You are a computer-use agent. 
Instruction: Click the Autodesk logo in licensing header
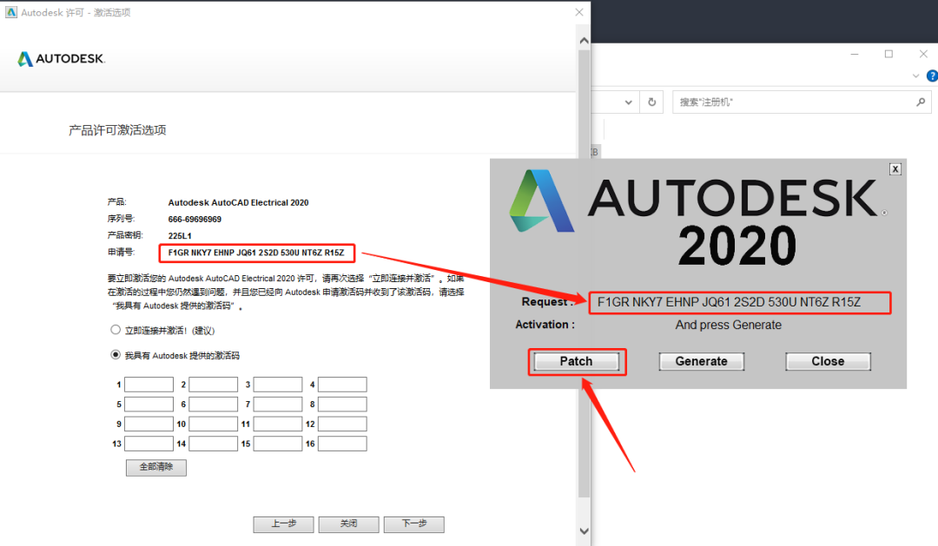[61, 59]
